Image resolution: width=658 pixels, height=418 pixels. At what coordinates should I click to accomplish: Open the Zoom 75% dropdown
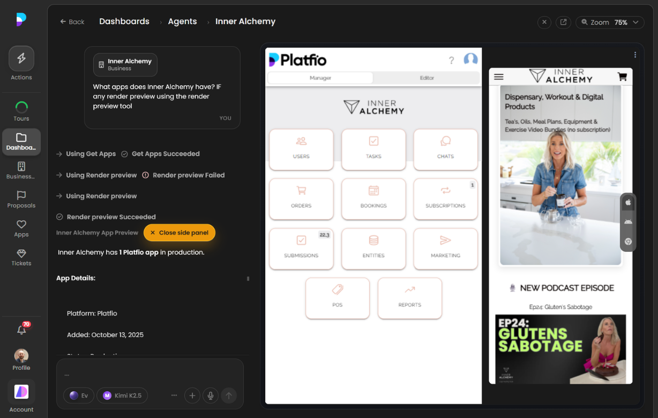(610, 23)
